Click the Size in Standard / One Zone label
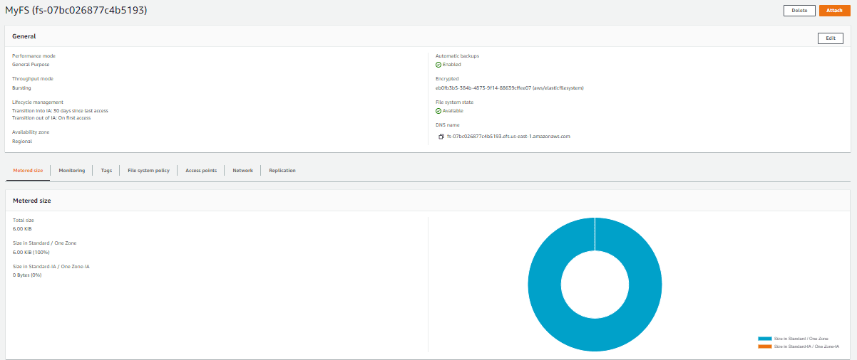The width and height of the screenshot is (857, 360). (x=44, y=243)
